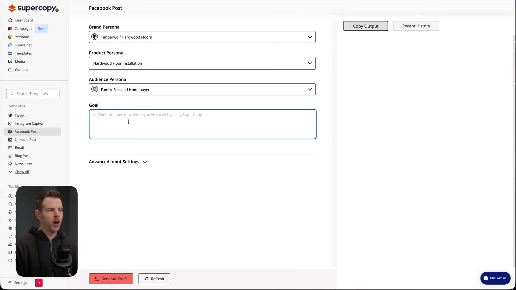Screen dimensions: 516x290
Task: Click the expand arrows toolkit icon
Action: click(10, 236)
